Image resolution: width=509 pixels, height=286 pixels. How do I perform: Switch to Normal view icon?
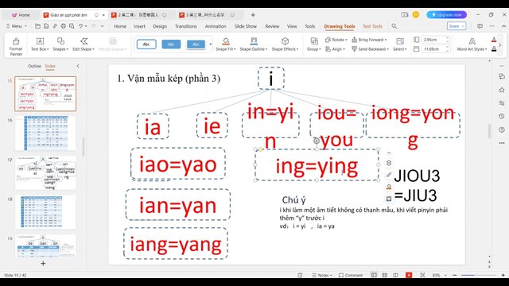(x=374, y=275)
